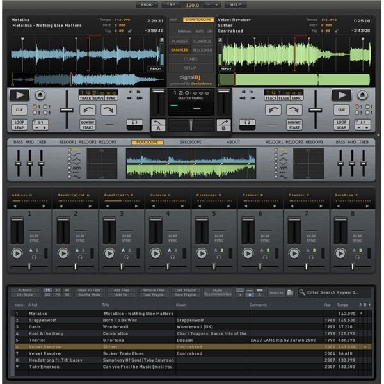Click the Analyze button in the playlist toolbar
Viewport: 384px width, 384px height.
click(x=276, y=292)
